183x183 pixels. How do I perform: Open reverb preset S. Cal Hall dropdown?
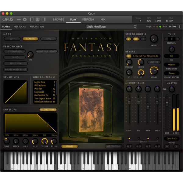click(145, 56)
